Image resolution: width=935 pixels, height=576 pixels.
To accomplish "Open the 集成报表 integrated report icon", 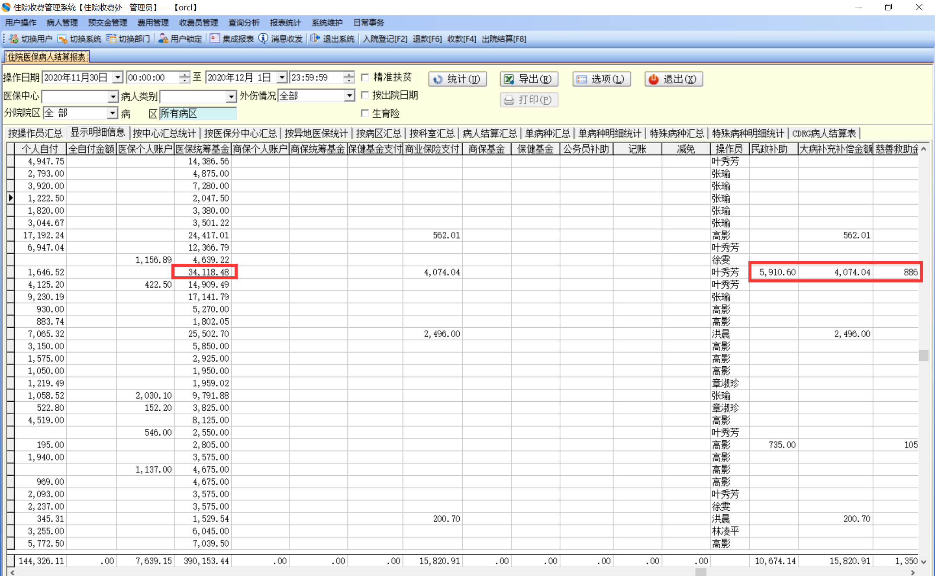I will [215, 39].
